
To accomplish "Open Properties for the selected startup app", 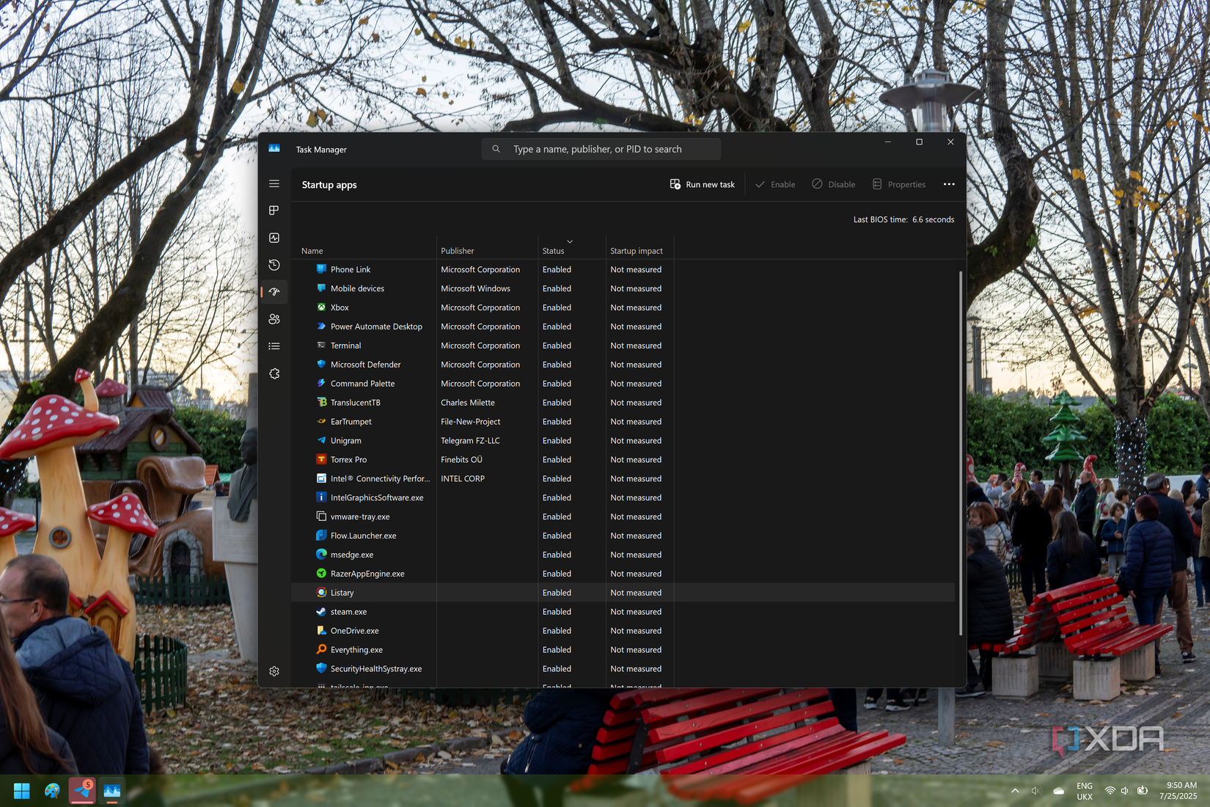I will click(x=899, y=184).
